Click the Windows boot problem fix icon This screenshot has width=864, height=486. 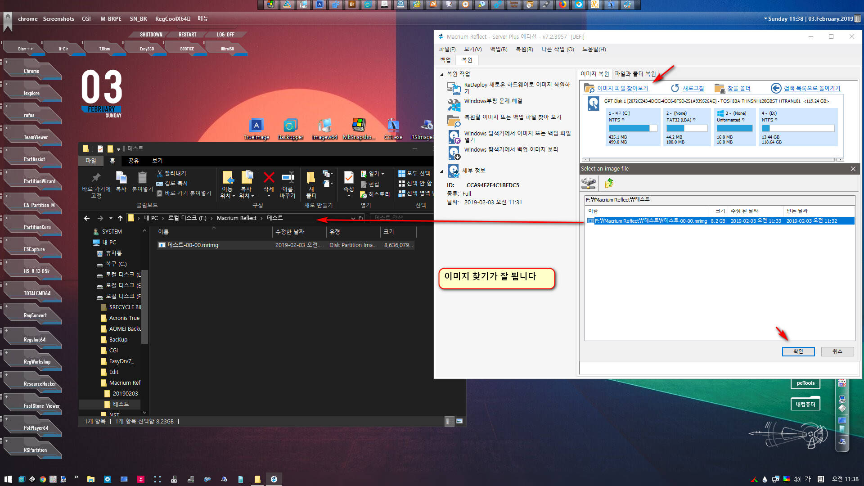click(454, 104)
